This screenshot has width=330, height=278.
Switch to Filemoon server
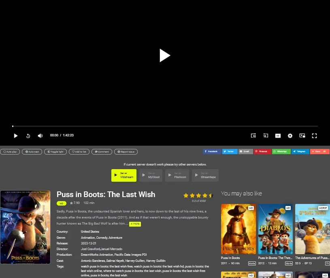177,175
